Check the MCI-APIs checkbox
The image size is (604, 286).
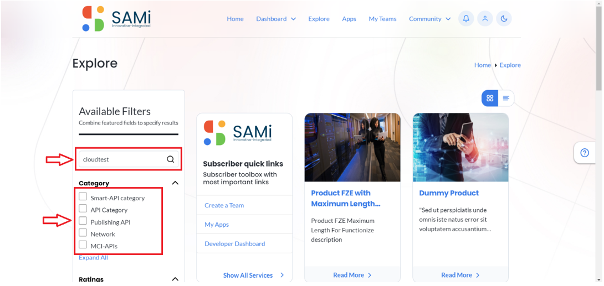point(83,245)
